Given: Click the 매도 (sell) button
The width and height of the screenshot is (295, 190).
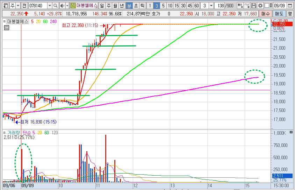Looking at the screenshot, I should tap(279, 14).
